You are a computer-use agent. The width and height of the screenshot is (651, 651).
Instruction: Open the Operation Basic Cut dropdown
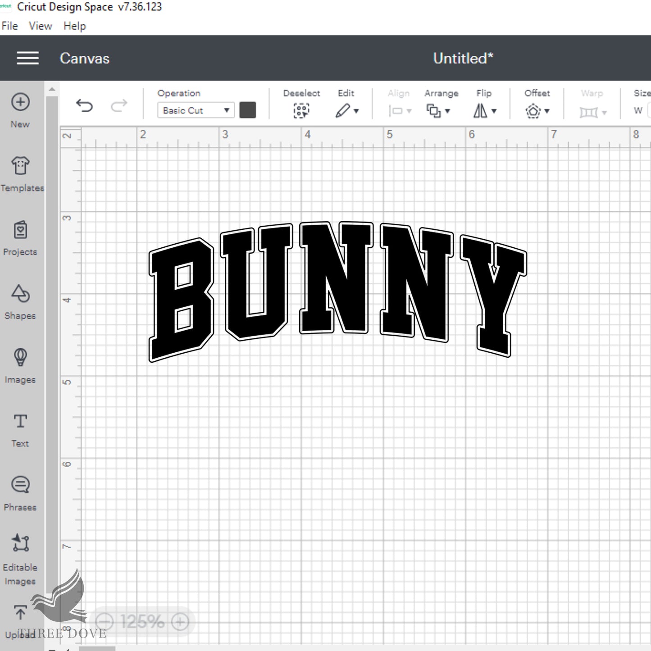(x=196, y=110)
